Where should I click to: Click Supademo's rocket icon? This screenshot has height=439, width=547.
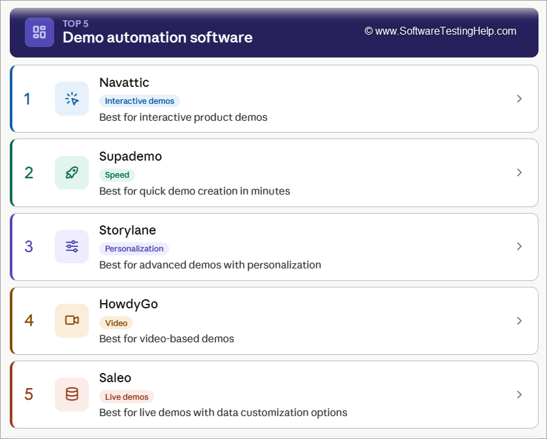72,172
